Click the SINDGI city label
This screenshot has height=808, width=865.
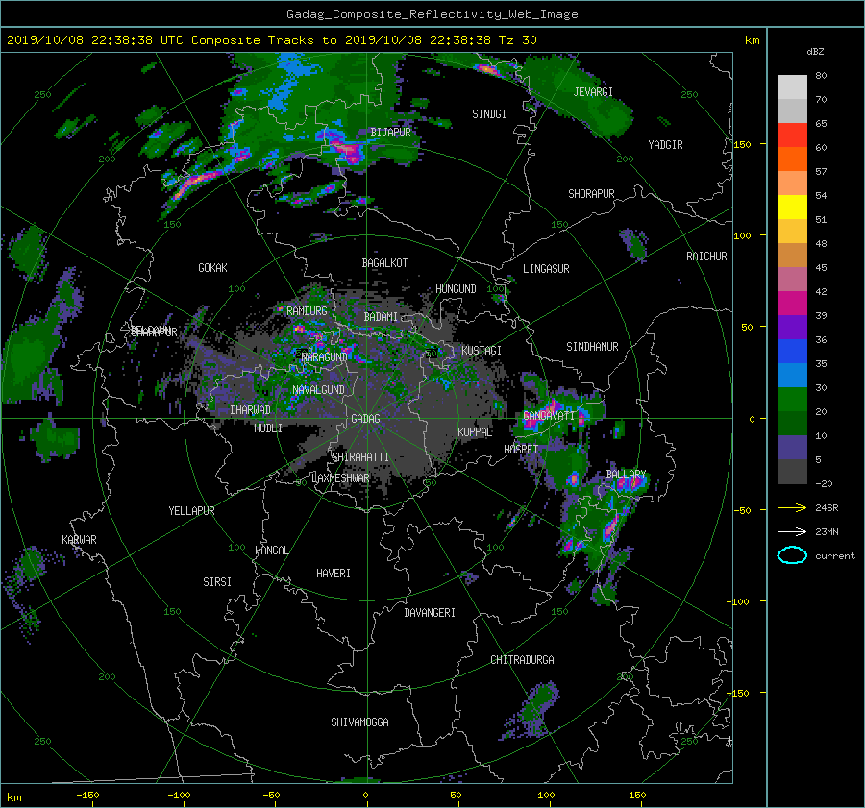pyautogui.click(x=489, y=114)
